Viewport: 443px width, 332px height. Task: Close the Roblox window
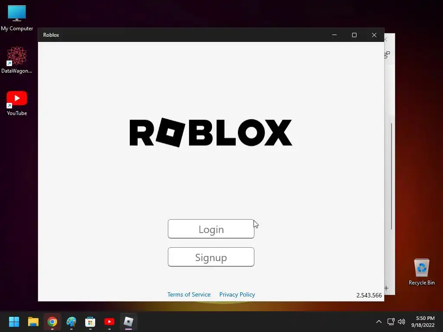(374, 35)
